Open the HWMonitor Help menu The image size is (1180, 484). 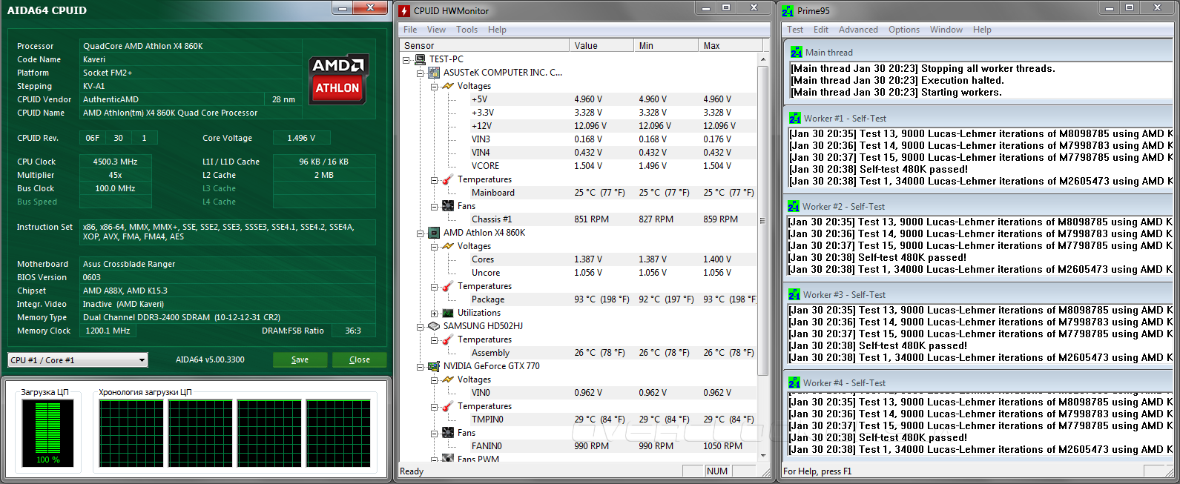click(x=497, y=30)
